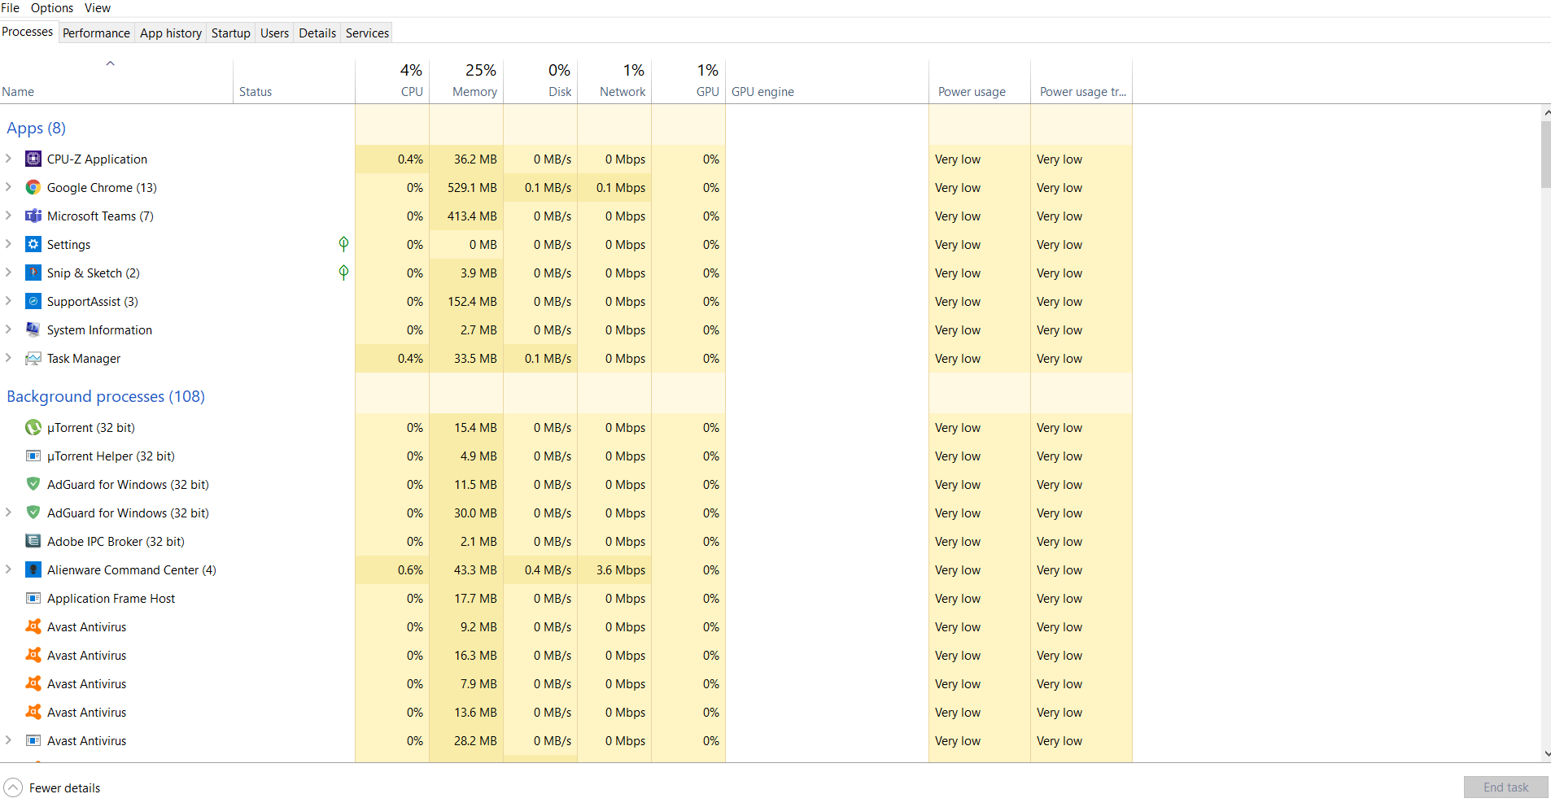Click the Task Manager process icon
Screen dimensions: 1551x807
click(x=33, y=358)
